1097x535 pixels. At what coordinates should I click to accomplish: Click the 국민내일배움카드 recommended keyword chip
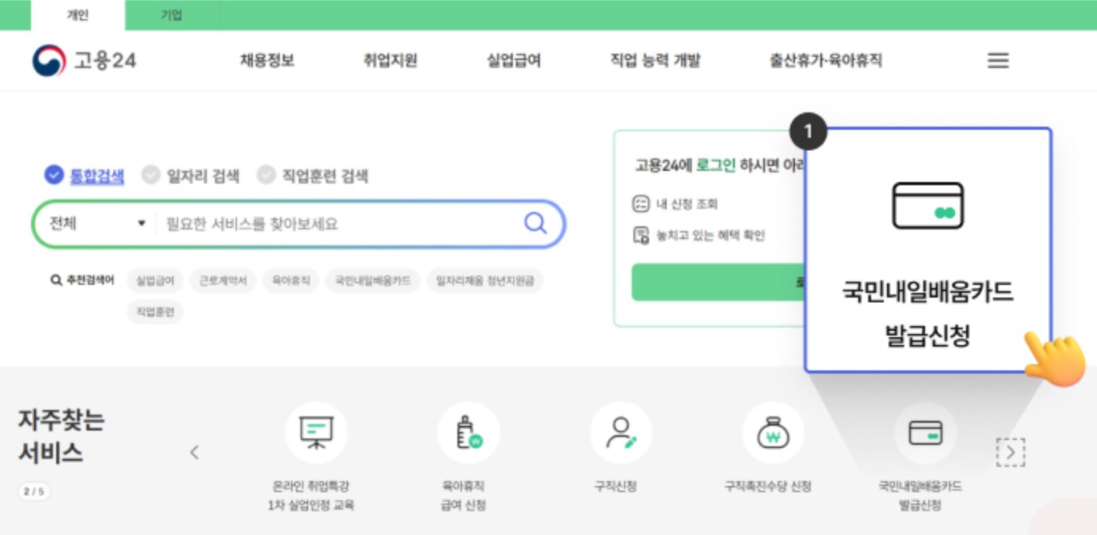(x=373, y=281)
